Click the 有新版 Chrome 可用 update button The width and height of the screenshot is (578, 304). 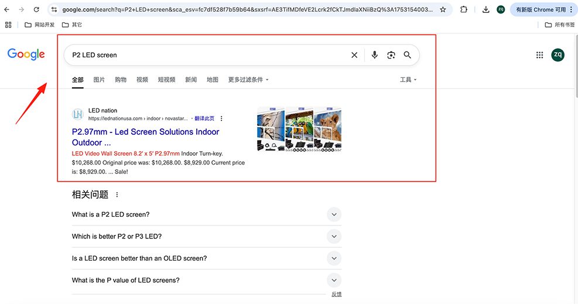click(543, 9)
